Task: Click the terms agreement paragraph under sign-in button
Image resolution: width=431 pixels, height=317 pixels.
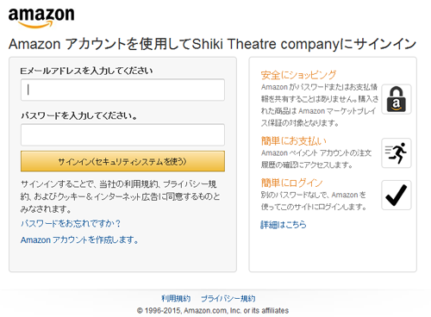Action: click(121, 196)
